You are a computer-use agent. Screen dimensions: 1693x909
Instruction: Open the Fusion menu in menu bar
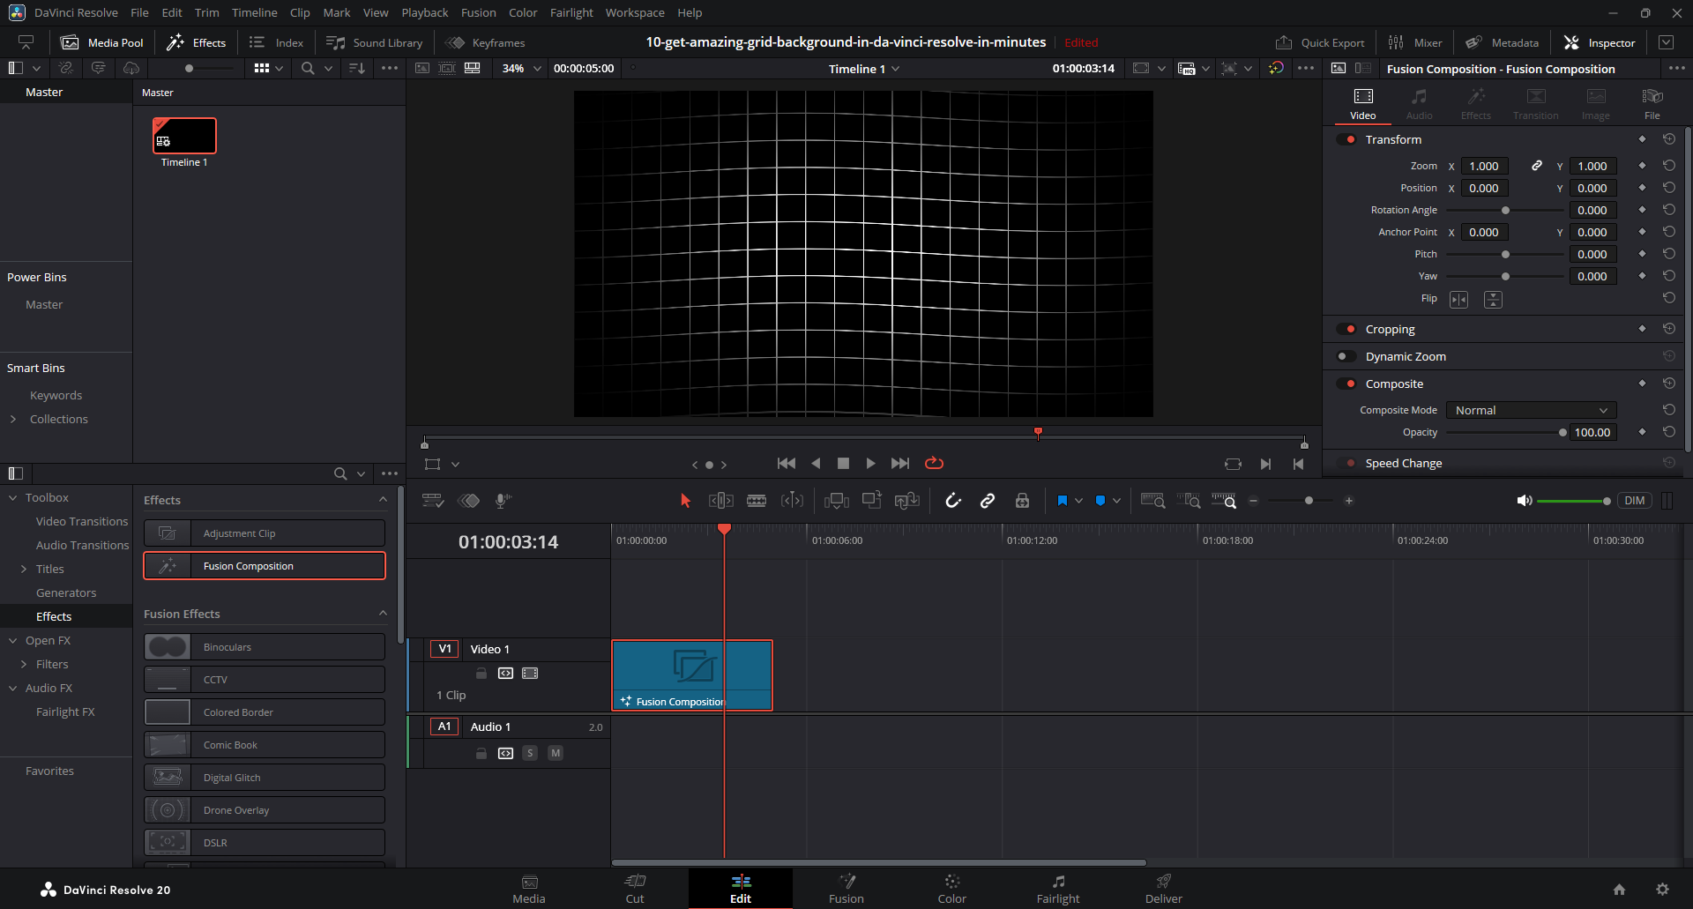[478, 12]
